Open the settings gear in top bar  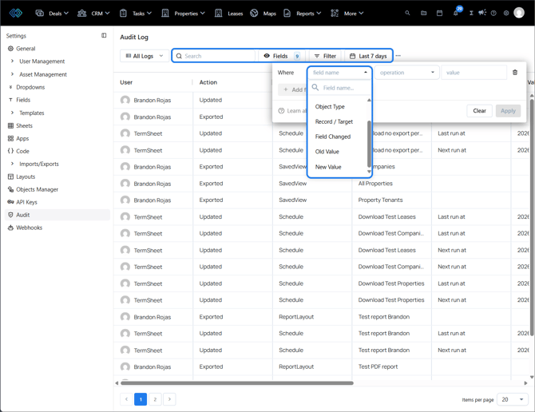point(506,14)
